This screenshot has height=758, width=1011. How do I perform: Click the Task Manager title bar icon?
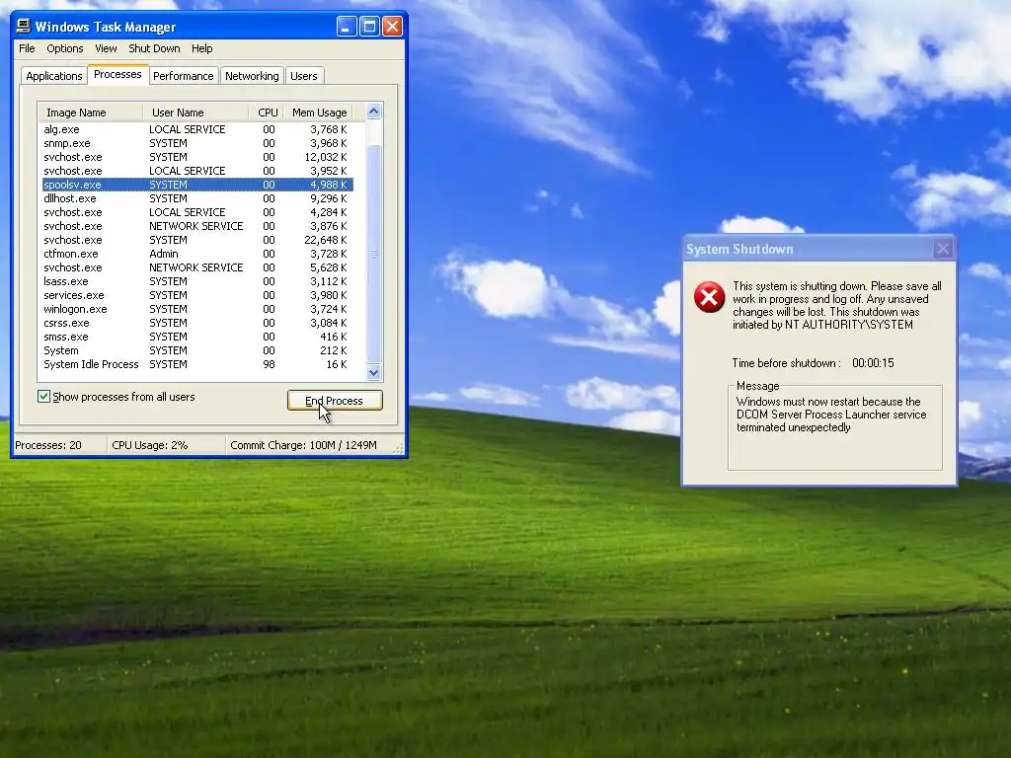pos(24,26)
